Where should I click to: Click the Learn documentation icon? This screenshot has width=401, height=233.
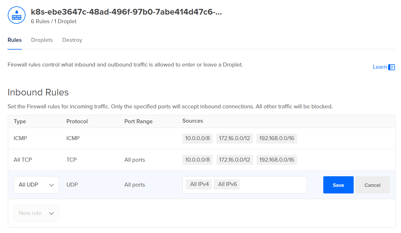coord(392,67)
